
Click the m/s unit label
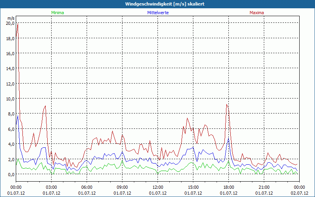click(x=11, y=18)
